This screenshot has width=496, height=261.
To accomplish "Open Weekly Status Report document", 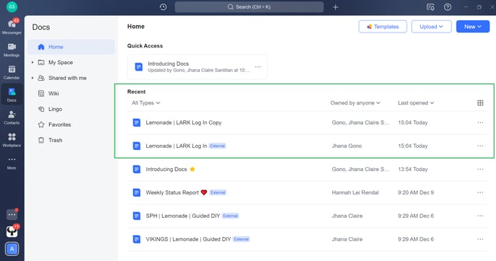I will [x=172, y=193].
